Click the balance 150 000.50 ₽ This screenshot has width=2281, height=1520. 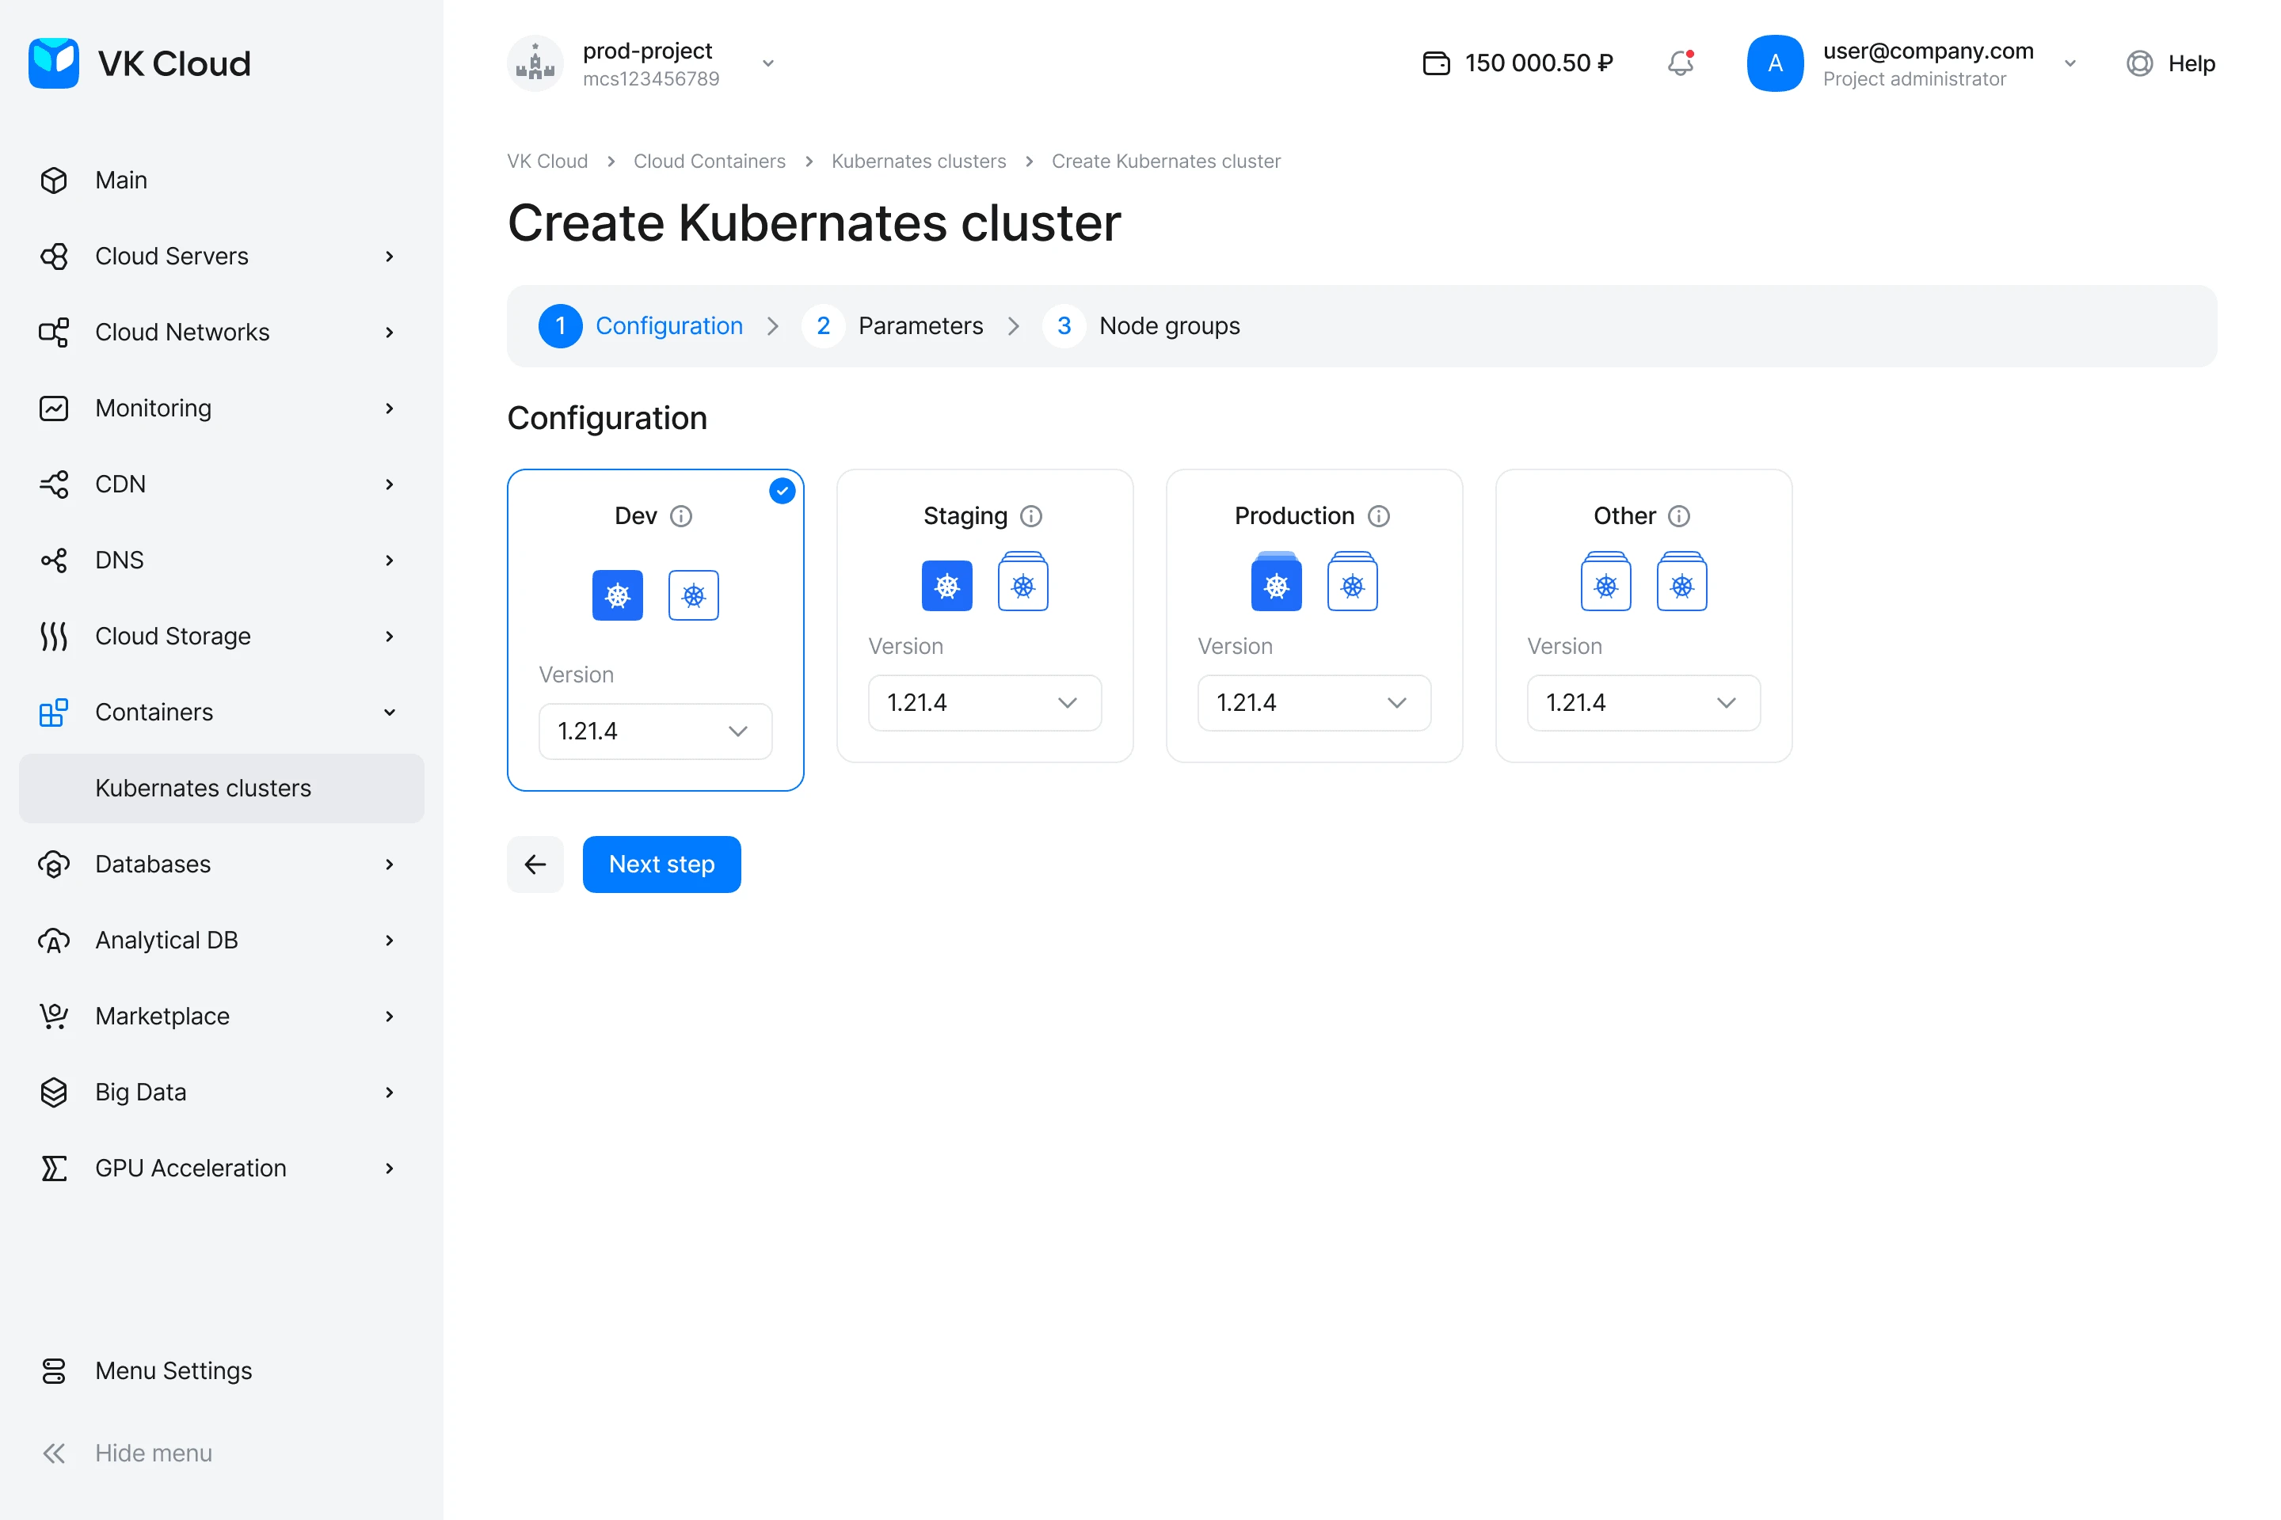1539,63
